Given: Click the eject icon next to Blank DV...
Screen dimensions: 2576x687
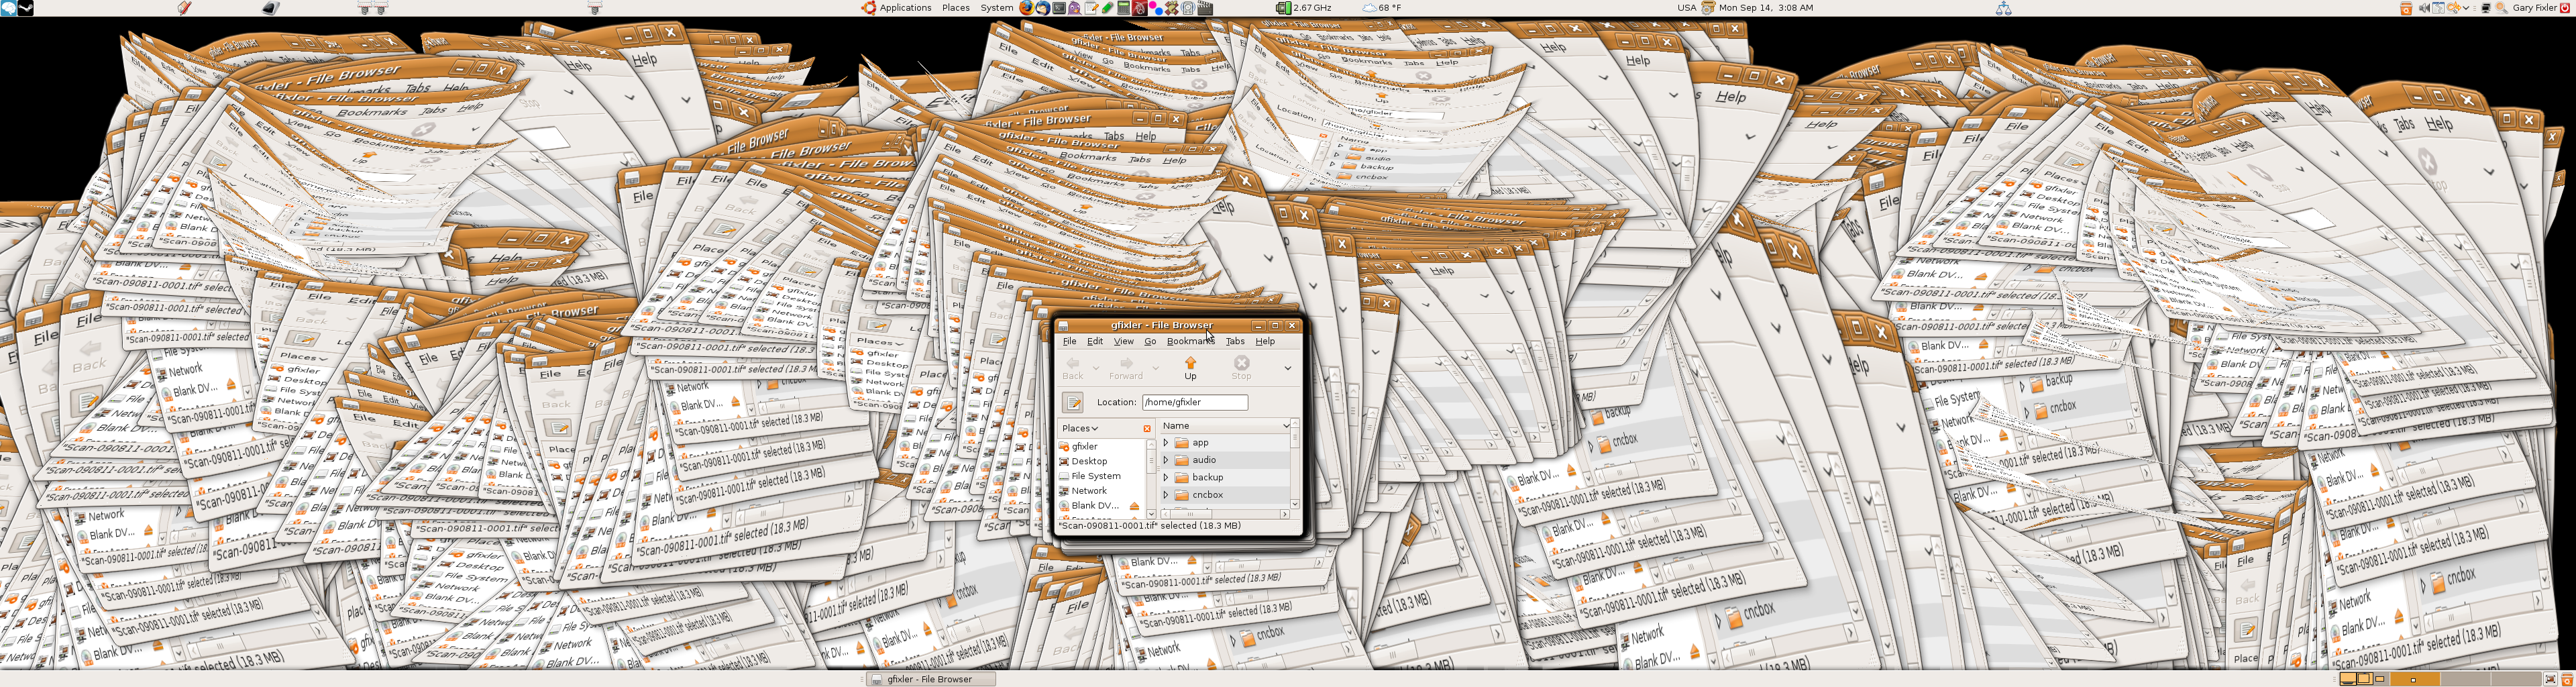Looking at the screenshot, I should click(1134, 506).
